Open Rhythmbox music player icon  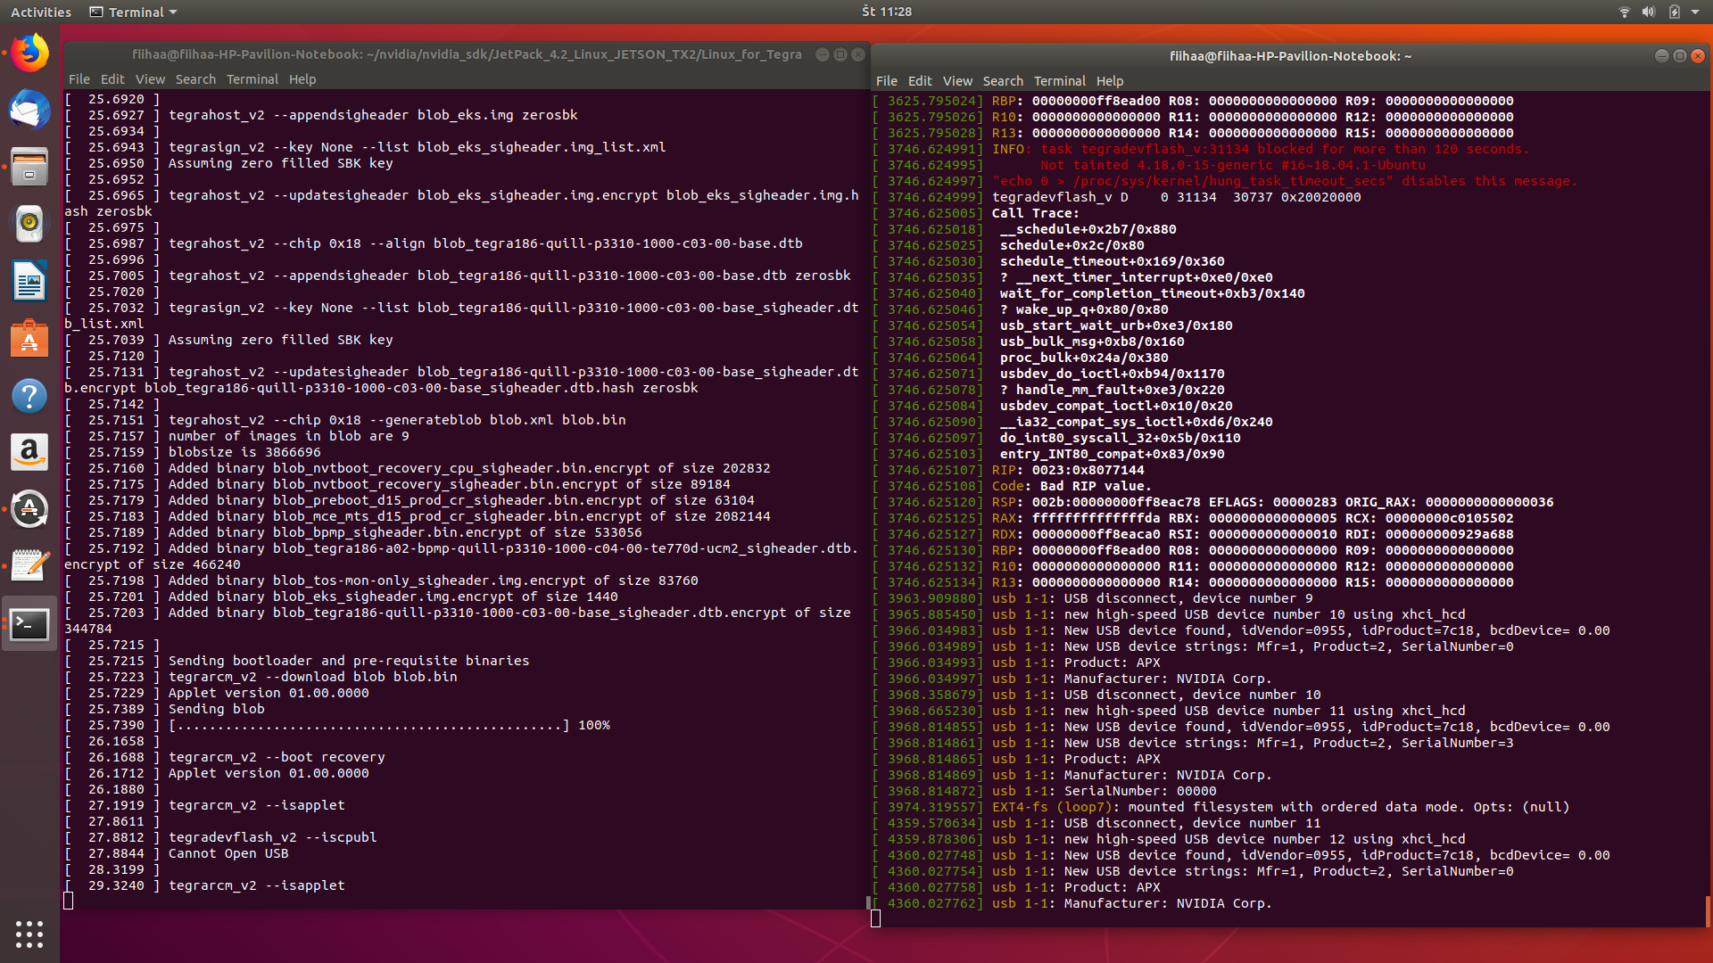(29, 224)
